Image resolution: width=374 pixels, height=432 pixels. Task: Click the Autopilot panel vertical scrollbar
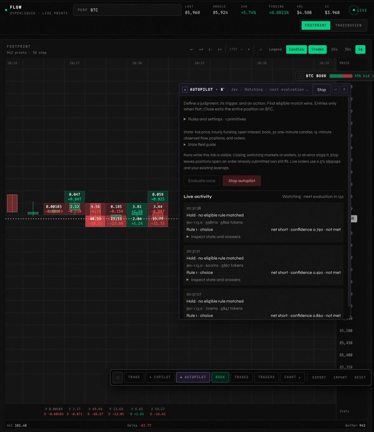tap(349, 201)
